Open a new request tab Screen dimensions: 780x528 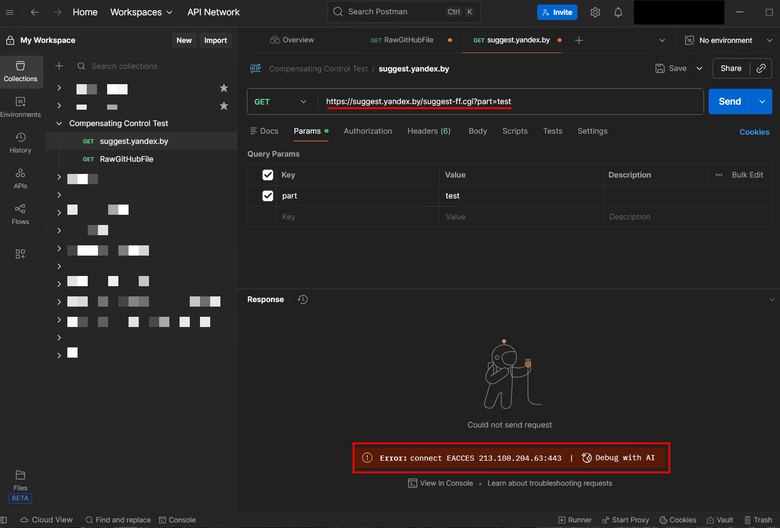(x=578, y=40)
